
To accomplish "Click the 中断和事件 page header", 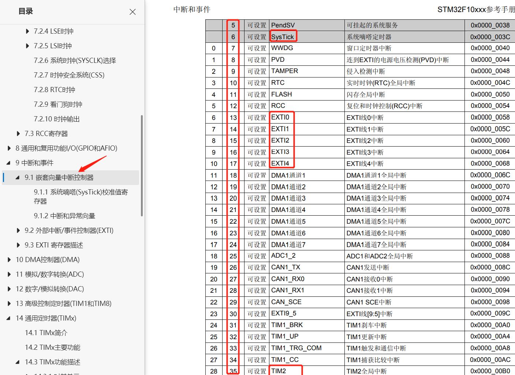I will pyautogui.click(x=192, y=10).
